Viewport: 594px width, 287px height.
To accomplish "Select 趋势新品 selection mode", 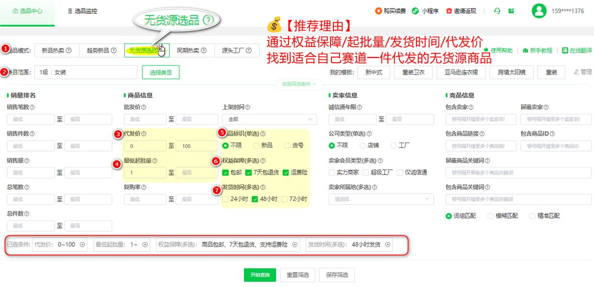I will click(101, 51).
